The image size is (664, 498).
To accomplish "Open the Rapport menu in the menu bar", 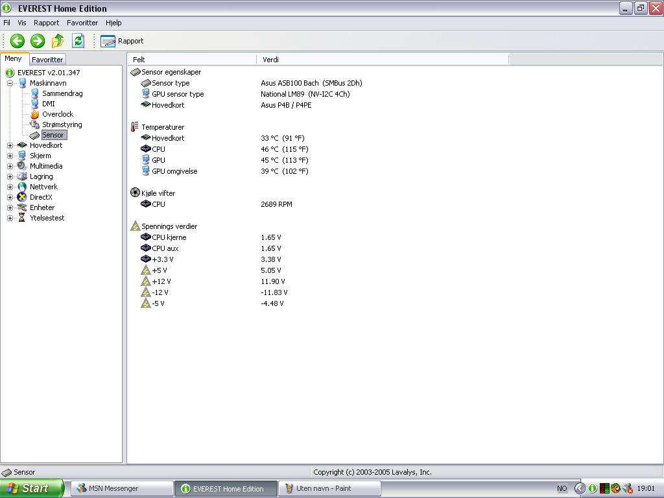I will [46, 23].
